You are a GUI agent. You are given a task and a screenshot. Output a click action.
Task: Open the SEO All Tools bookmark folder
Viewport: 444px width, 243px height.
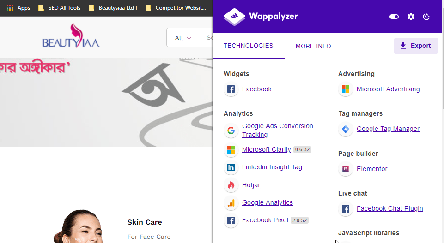60,8
